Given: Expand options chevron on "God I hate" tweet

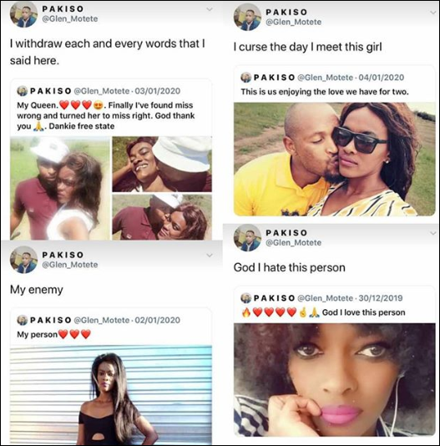Looking at the screenshot, I should 433,233.
